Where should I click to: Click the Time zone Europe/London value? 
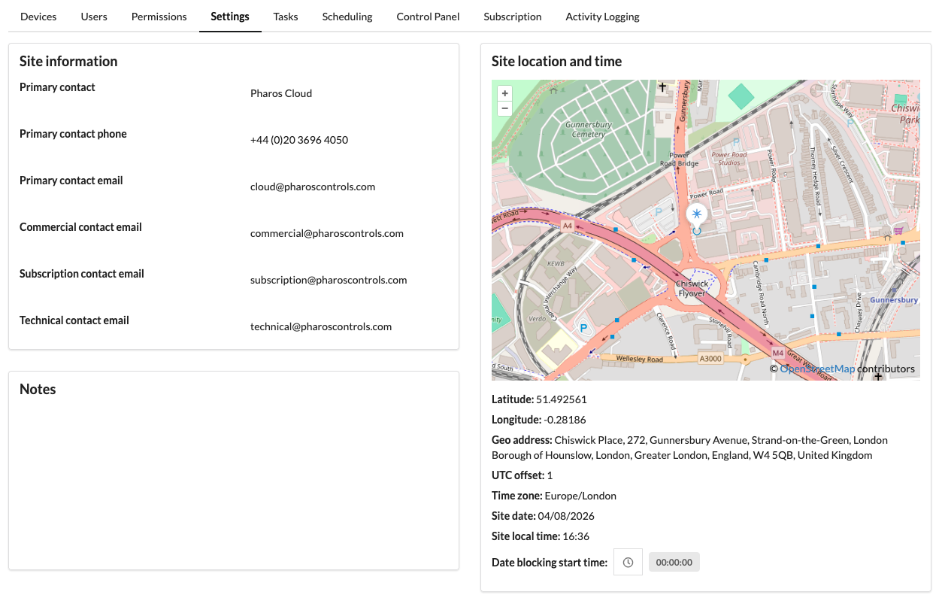[x=580, y=496]
